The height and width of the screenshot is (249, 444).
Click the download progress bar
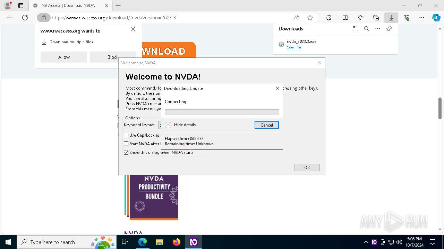[x=222, y=112]
